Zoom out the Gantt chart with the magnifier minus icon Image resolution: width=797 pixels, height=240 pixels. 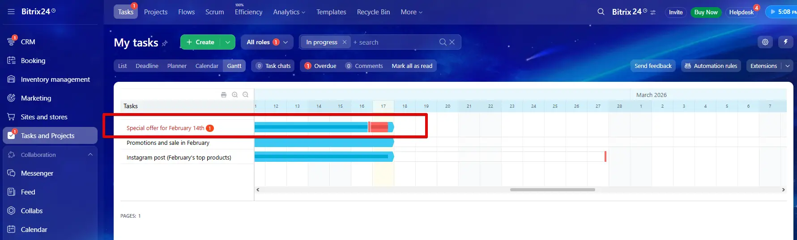click(245, 95)
